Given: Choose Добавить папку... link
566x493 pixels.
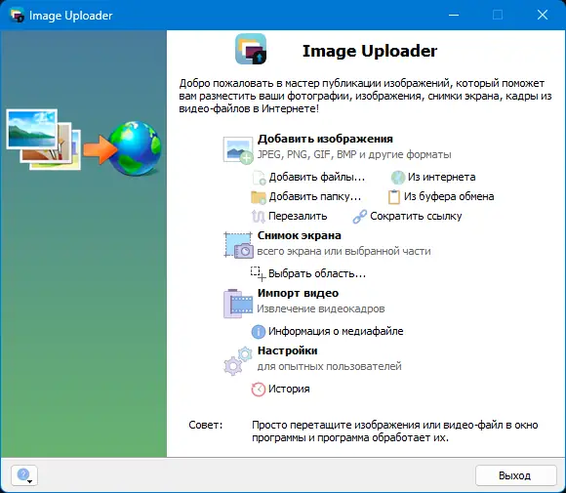Looking at the screenshot, I should [x=315, y=197].
